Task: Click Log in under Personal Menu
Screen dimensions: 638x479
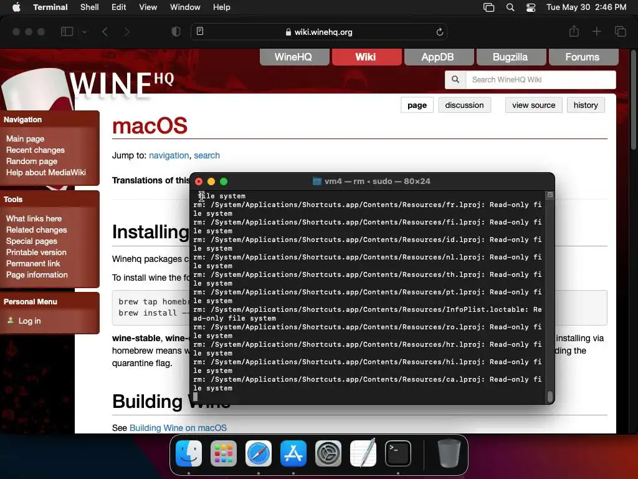Action: click(x=30, y=321)
